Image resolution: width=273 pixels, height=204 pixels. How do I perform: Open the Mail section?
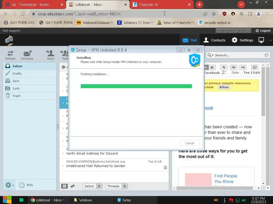[190, 40]
